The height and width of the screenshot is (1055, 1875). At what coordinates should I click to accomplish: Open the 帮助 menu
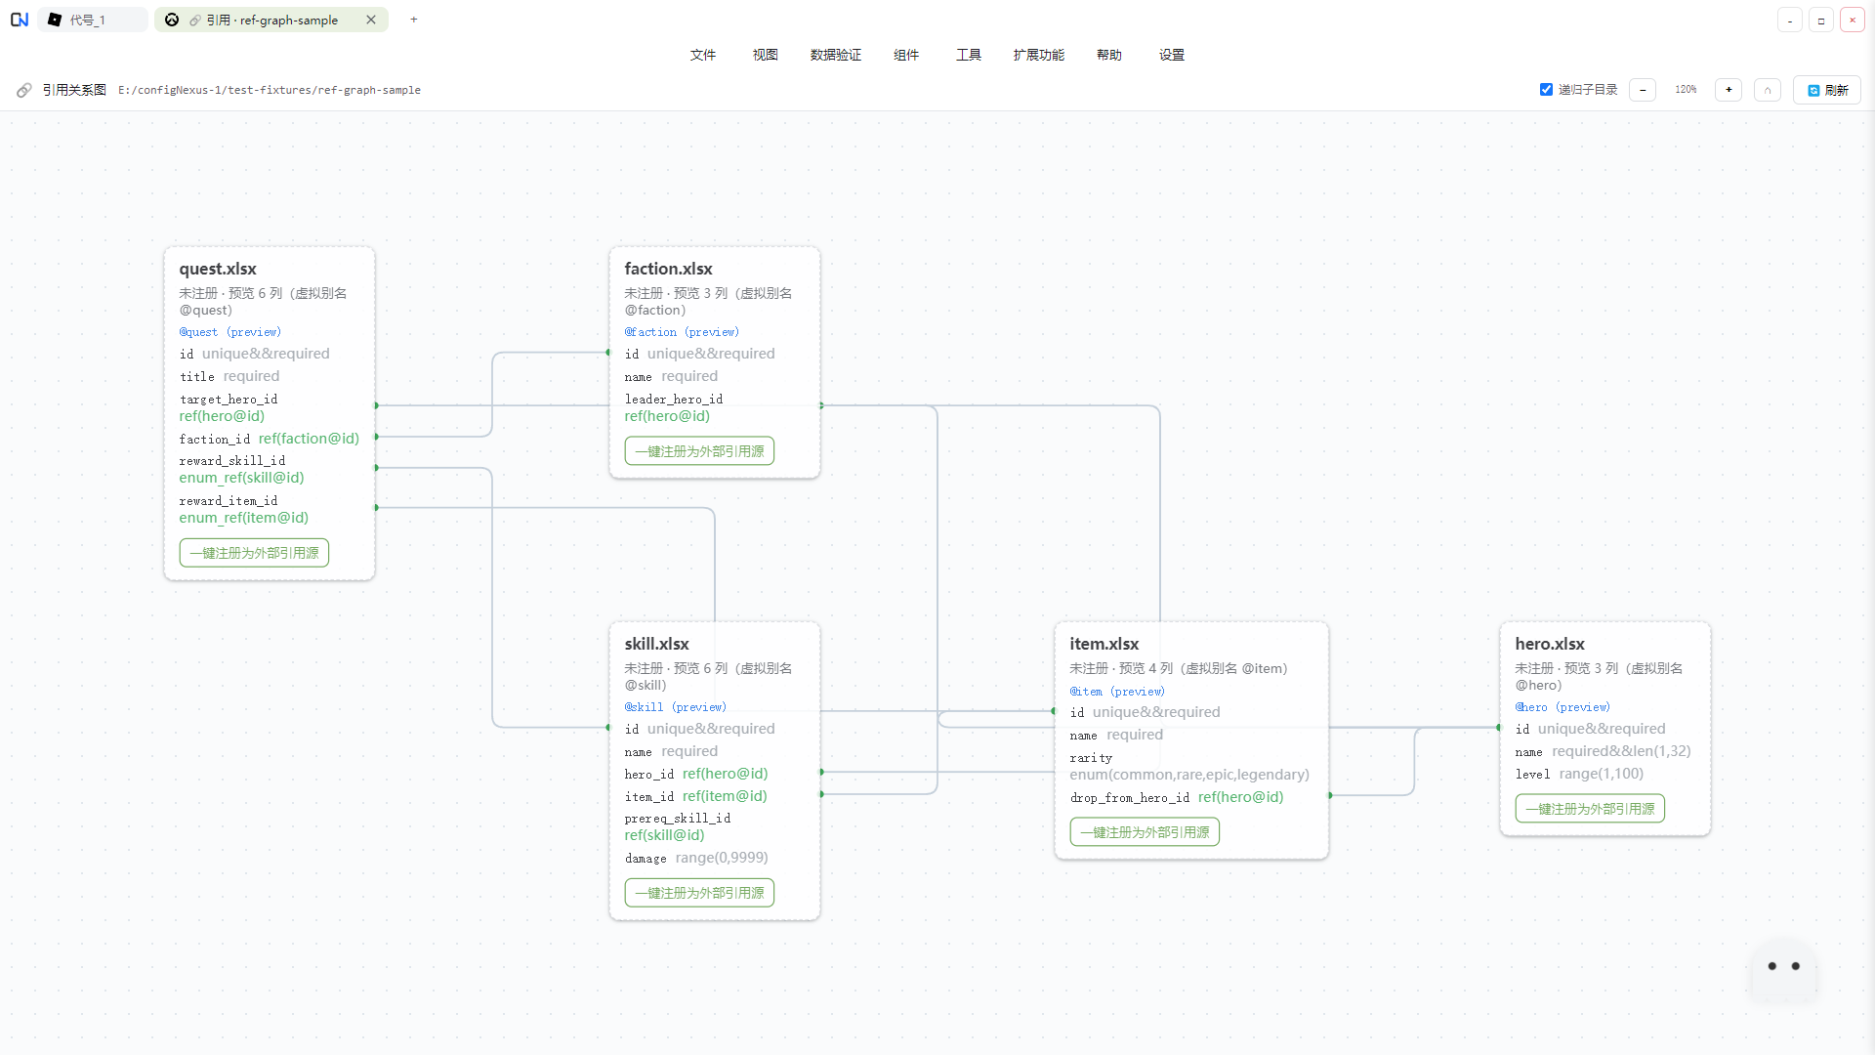(x=1109, y=55)
